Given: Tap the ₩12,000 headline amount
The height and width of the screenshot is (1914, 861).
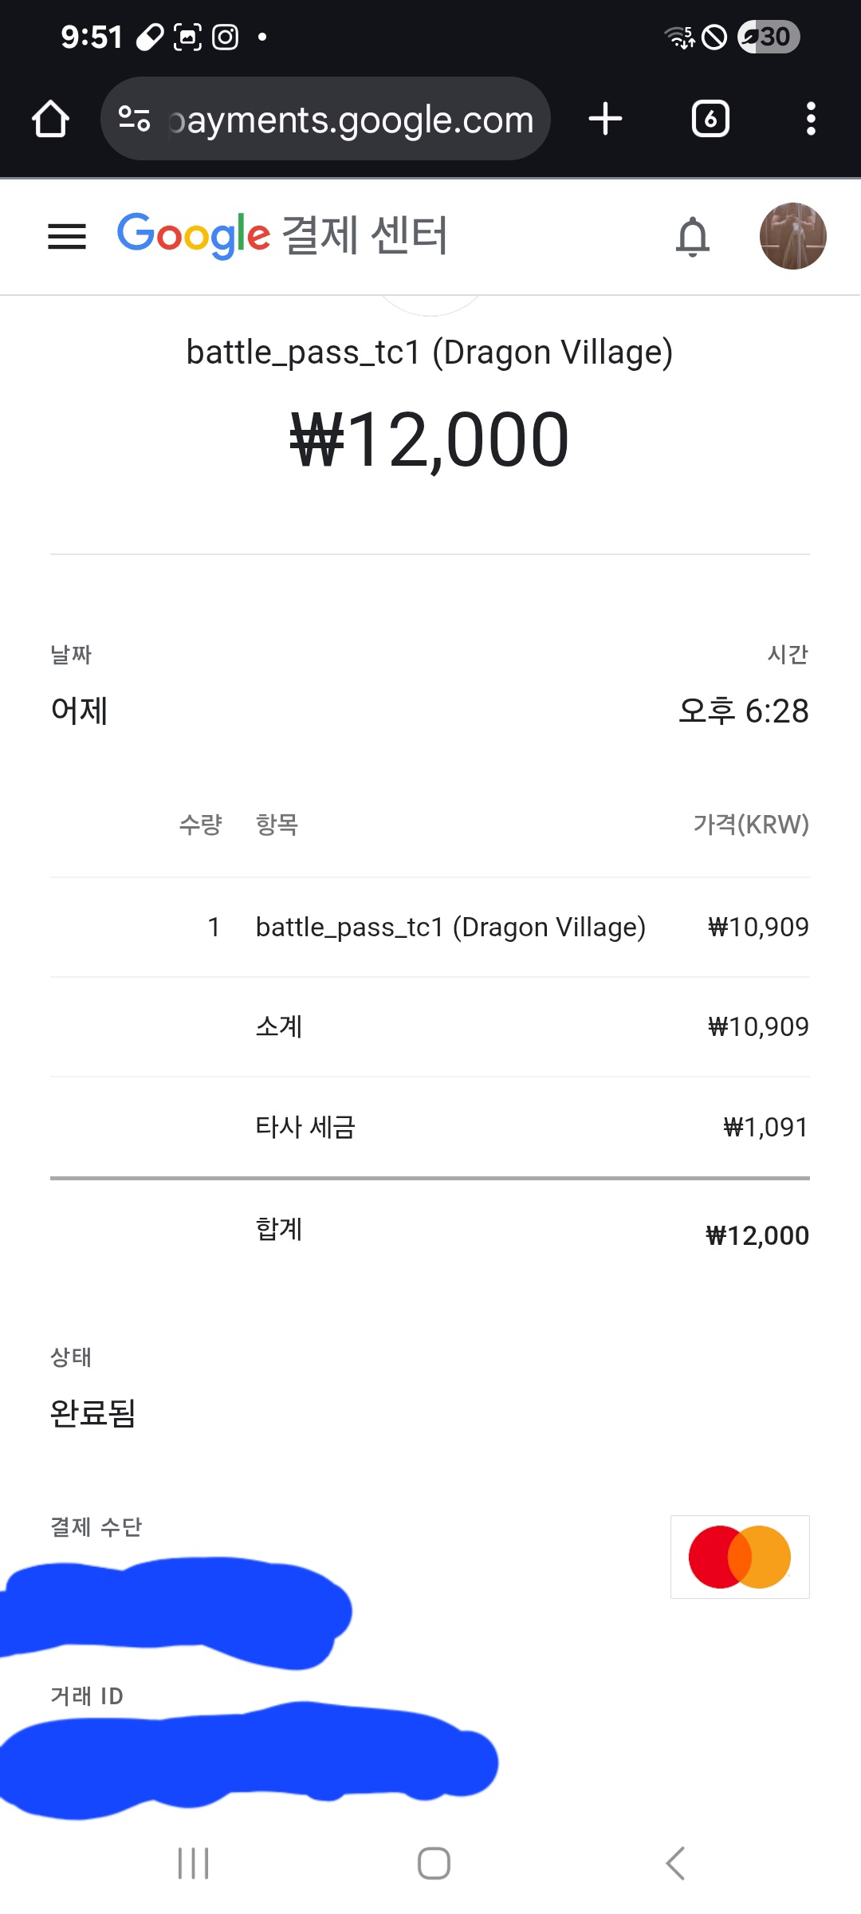Looking at the screenshot, I should click(430, 439).
